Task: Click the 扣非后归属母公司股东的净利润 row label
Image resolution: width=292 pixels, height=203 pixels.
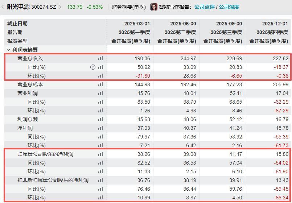Action: pyautogui.click(x=53, y=180)
